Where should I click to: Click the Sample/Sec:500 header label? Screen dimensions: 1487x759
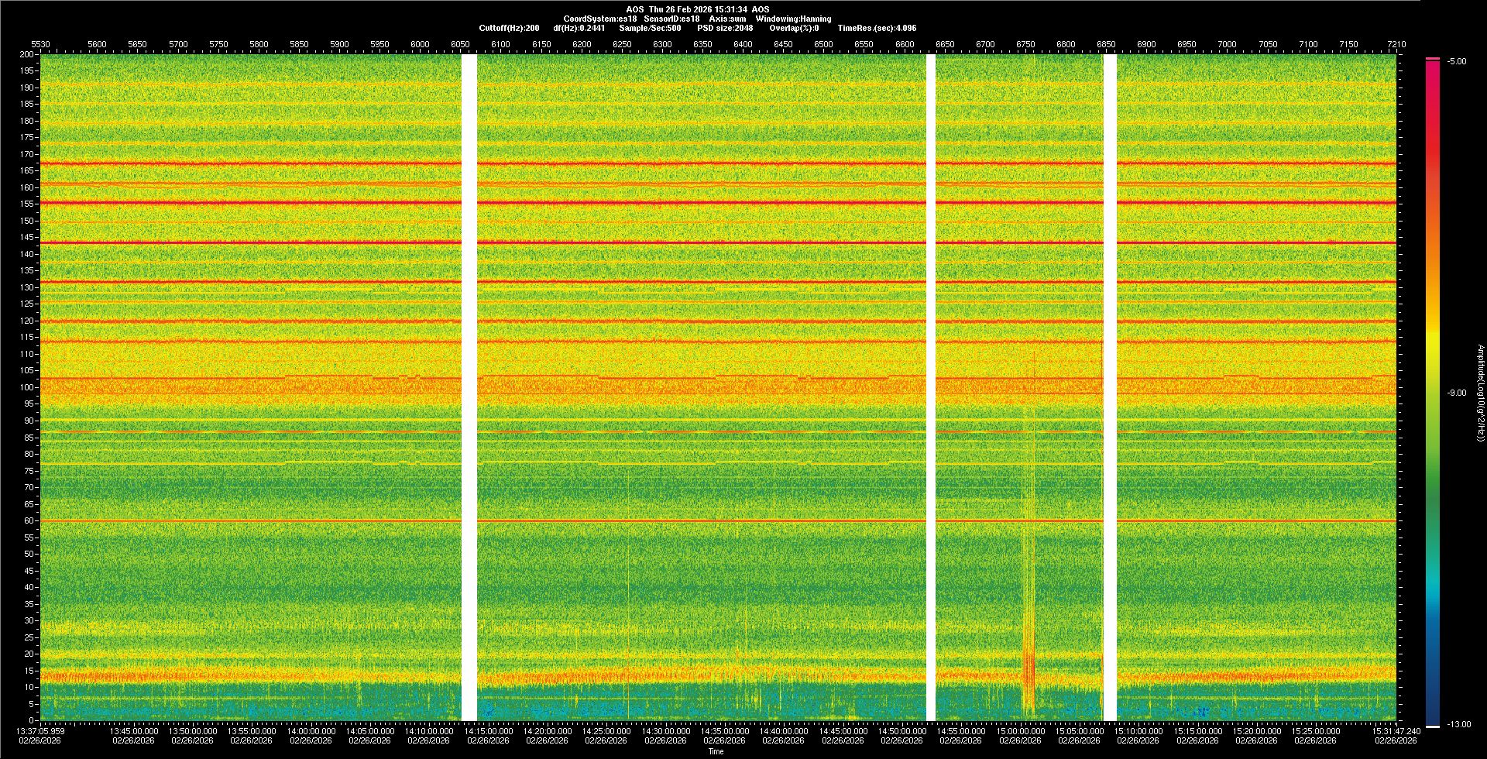(650, 28)
